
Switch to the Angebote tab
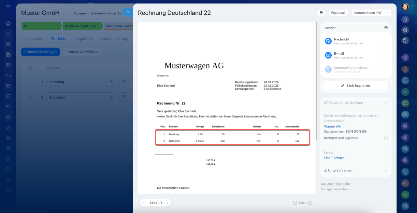pyautogui.click(x=83, y=39)
